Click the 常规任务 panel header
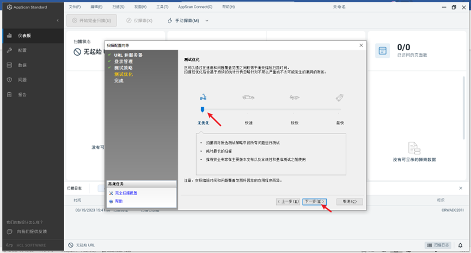 coord(142,184)
